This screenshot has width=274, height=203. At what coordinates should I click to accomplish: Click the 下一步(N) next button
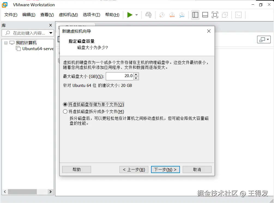tap(165, 169)
